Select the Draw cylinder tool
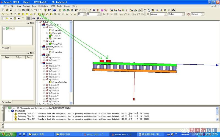 [39, 14]
